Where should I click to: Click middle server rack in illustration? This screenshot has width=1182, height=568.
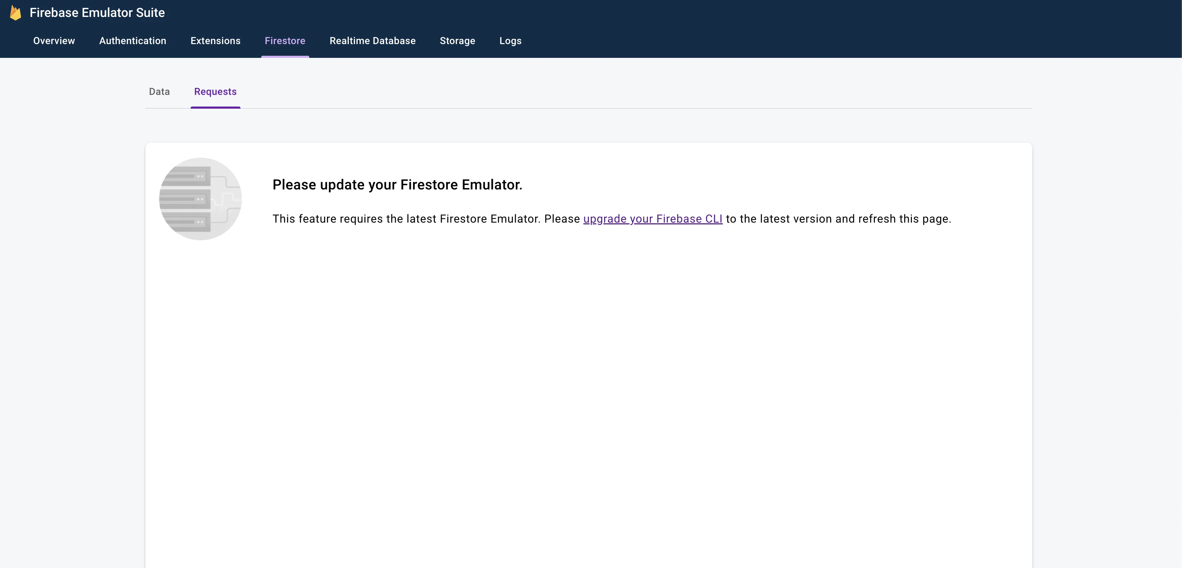pyautogui.click(x=185, y=199)
